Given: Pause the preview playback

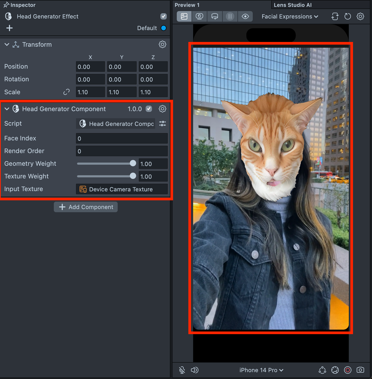Looking at the screenshot, I should click(230, 16).
